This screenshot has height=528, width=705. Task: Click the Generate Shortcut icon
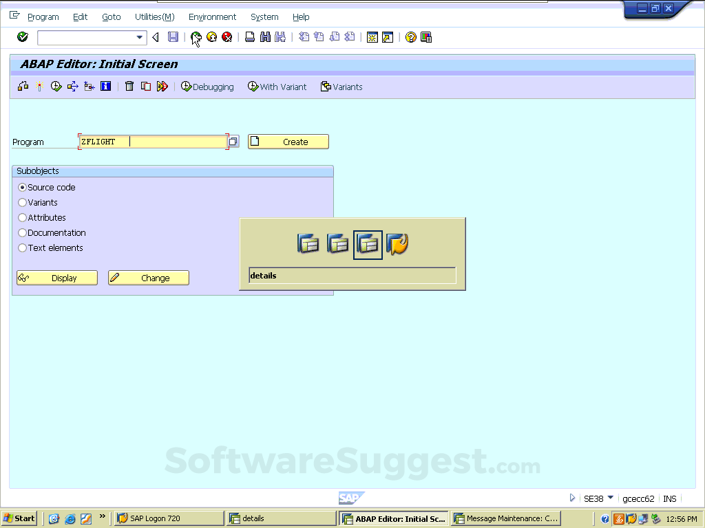pyautogui.click(x=388, y=37)
